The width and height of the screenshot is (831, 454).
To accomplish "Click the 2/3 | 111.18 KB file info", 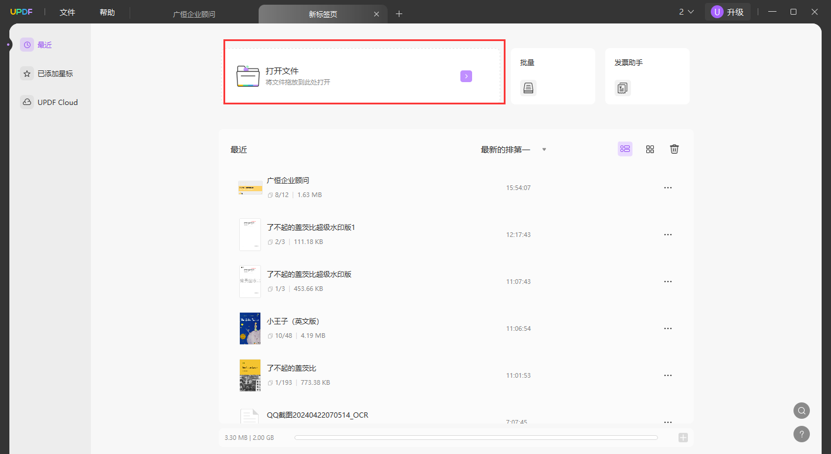I will [295, 242].
